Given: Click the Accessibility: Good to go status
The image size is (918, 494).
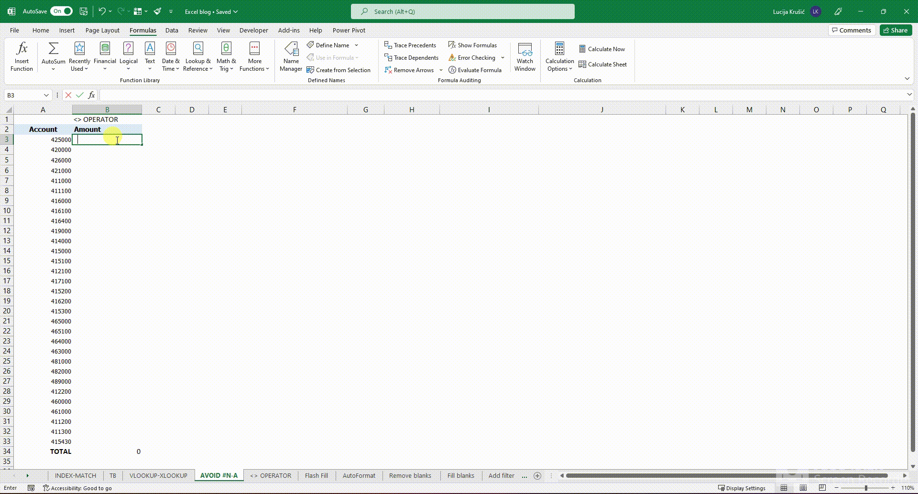Looking at the screenshot, I should 77,488.
